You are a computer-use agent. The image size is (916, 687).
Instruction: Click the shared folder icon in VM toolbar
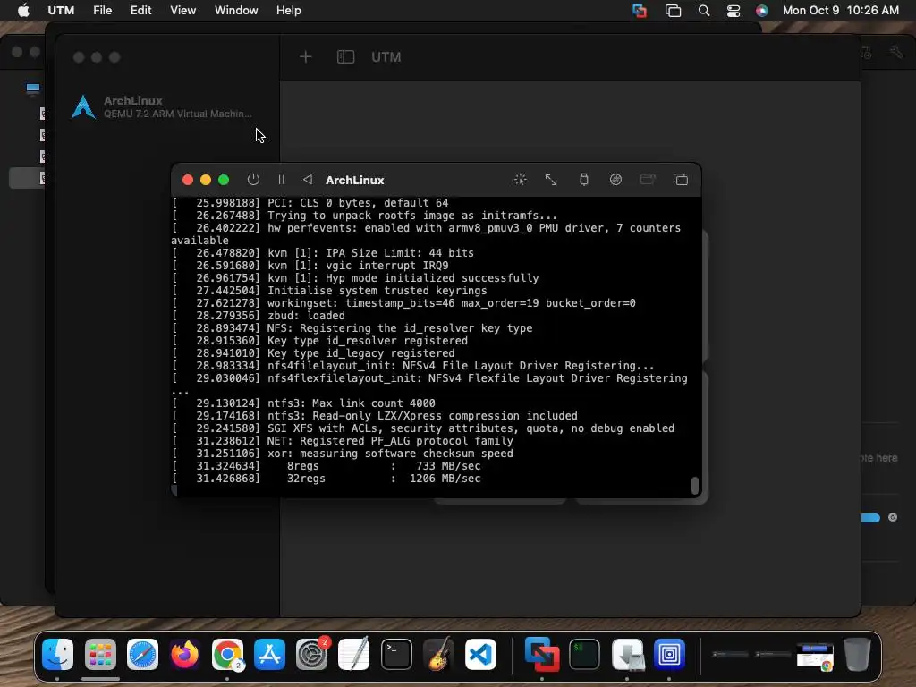tap(648, 179)
